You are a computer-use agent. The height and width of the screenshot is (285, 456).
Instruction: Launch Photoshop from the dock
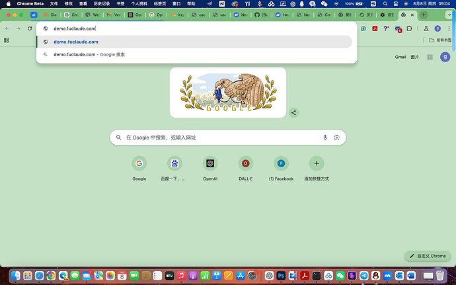tap(281, 275)
